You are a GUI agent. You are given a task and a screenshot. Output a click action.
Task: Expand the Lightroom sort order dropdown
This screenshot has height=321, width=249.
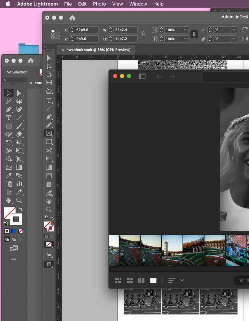(182, 280)
